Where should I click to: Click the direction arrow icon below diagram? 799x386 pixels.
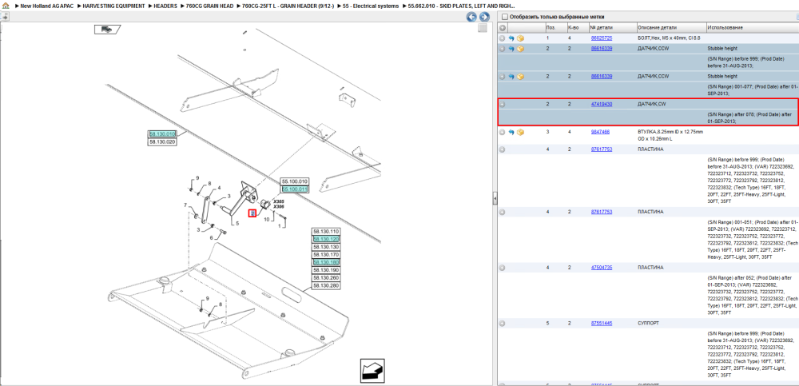[x=372, y=370]
